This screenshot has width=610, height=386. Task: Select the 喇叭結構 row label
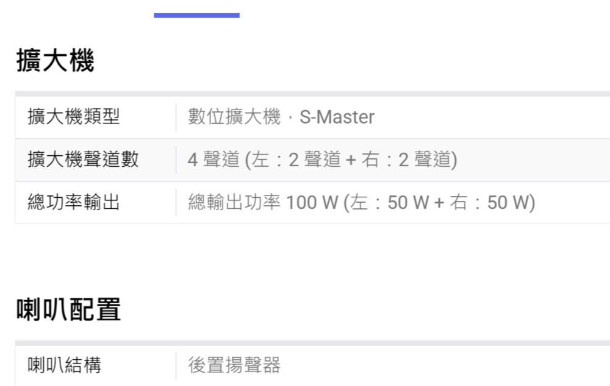[64, 365]
